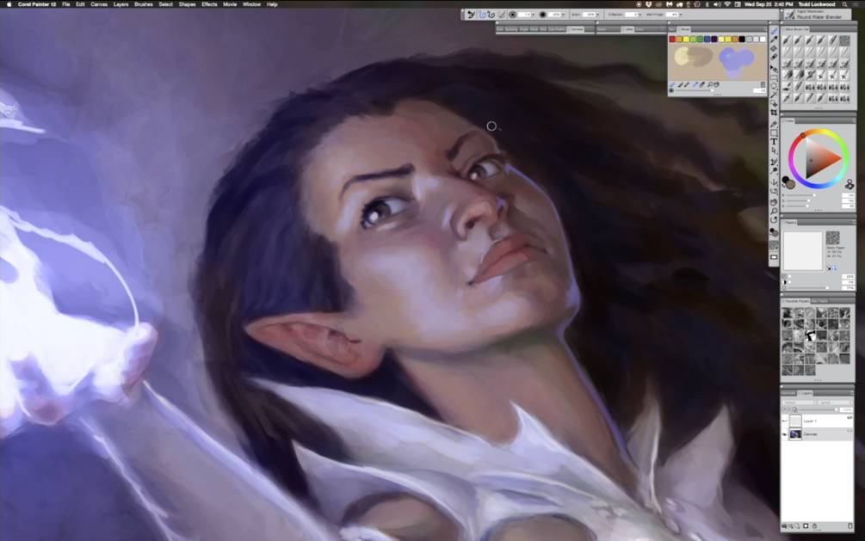Open the Round Water Blender brush selector
865x541 pixels.
pyautogui.click(x=818, y=15)
